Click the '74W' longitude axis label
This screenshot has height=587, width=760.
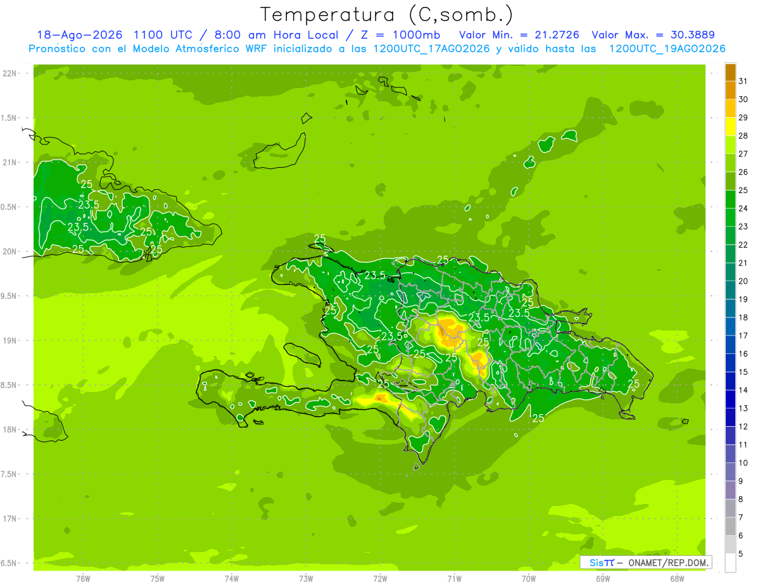point(232,579)
